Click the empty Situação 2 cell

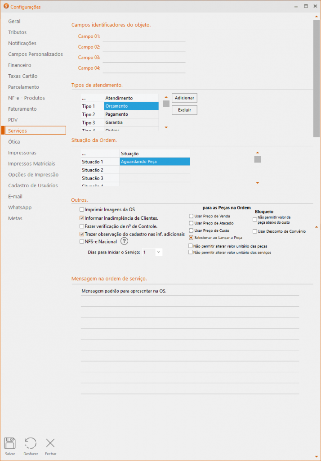(155, 170)
